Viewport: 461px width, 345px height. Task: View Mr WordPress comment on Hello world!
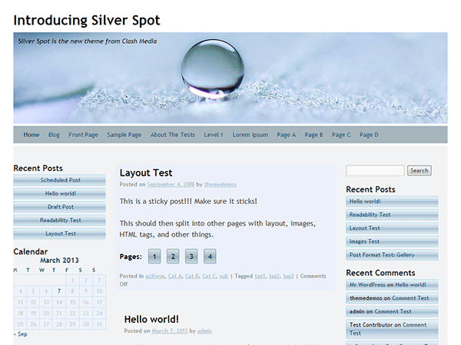pyautogui.click(x=392, y=285)
